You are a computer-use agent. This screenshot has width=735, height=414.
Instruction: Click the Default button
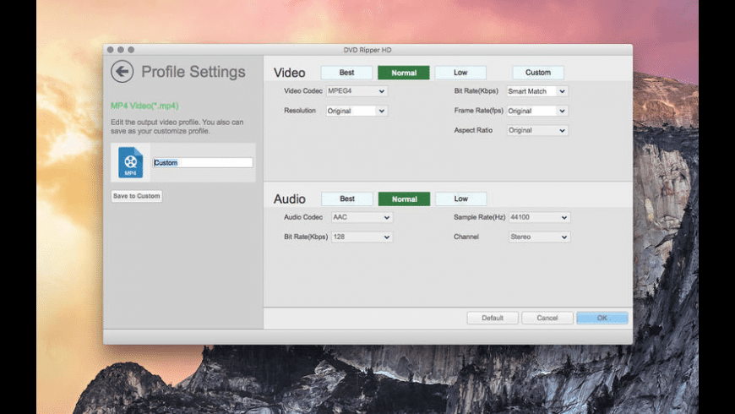(x=493, y=318)
